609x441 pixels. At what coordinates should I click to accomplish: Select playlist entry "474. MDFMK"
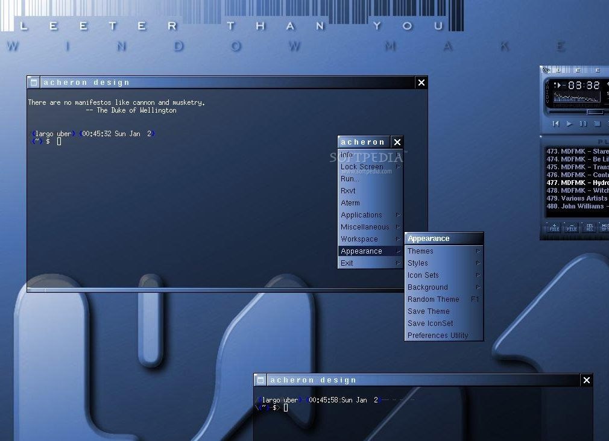tap(577, 159)
